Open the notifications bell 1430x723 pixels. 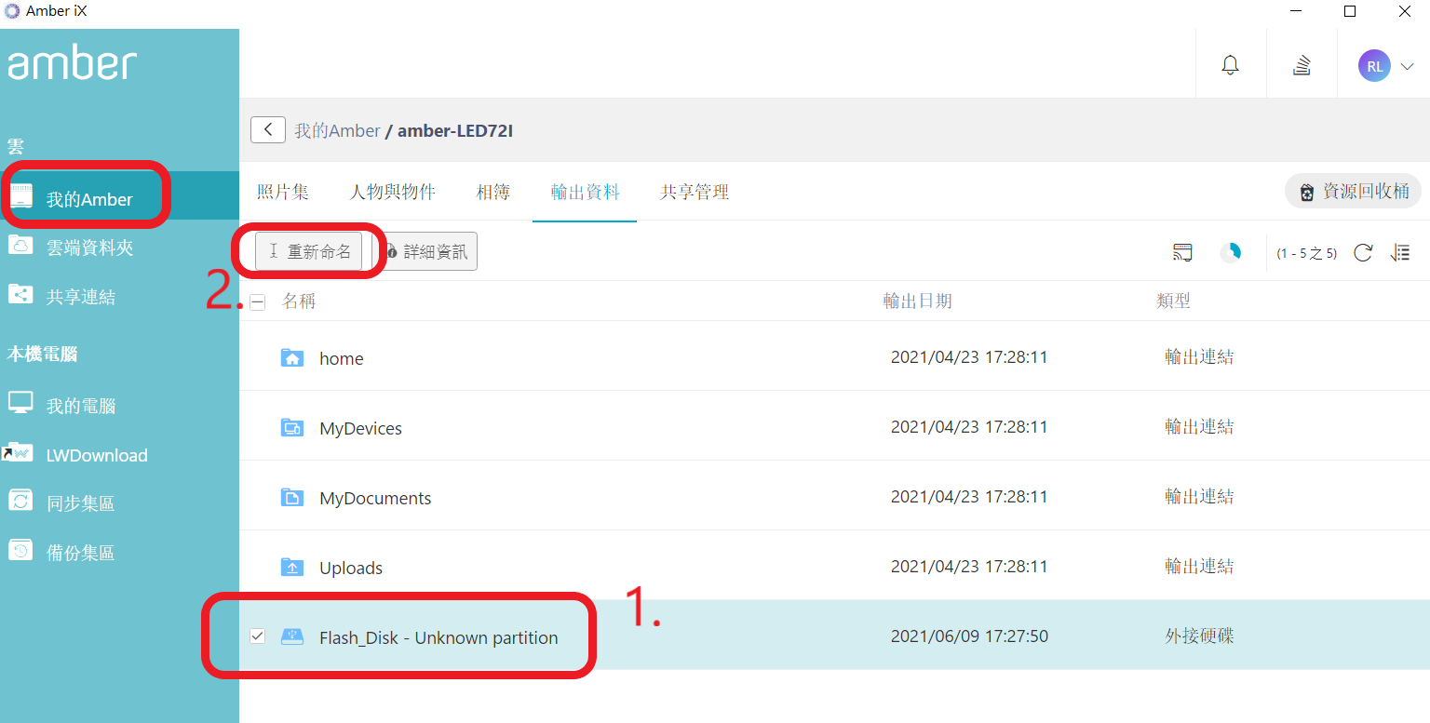[1231, 65]
